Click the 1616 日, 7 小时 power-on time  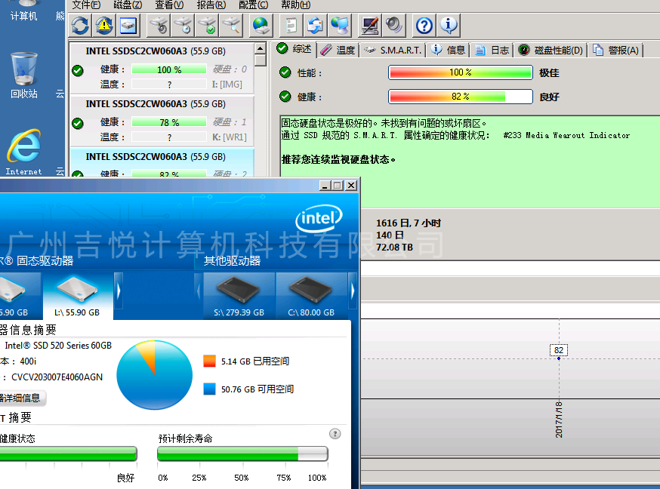[409, 223]
